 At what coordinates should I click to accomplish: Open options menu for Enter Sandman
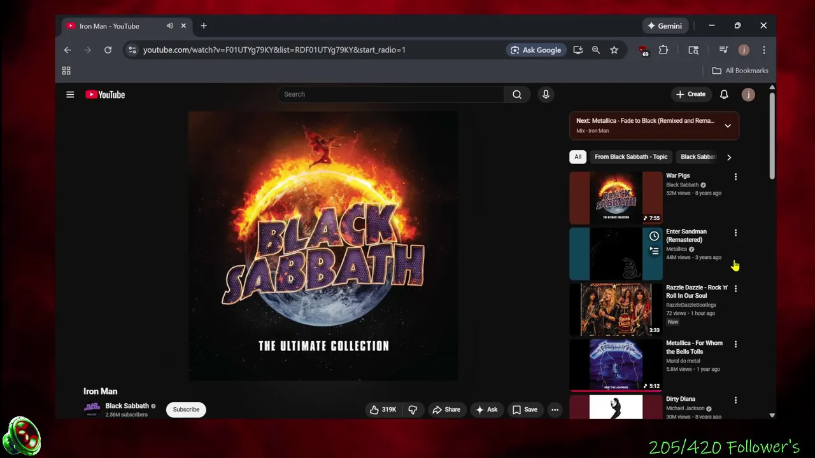735,232
